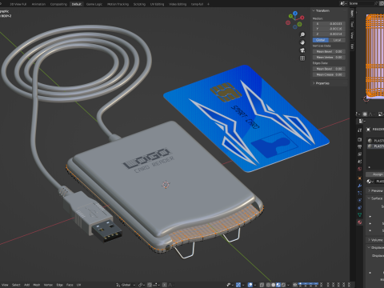Switch to solid viewport shading
The image size is (384, 288).
pos(273,285)
